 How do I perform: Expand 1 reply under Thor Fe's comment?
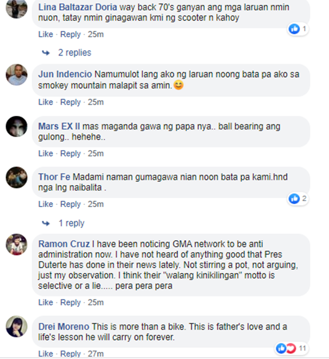pos(72,223)
